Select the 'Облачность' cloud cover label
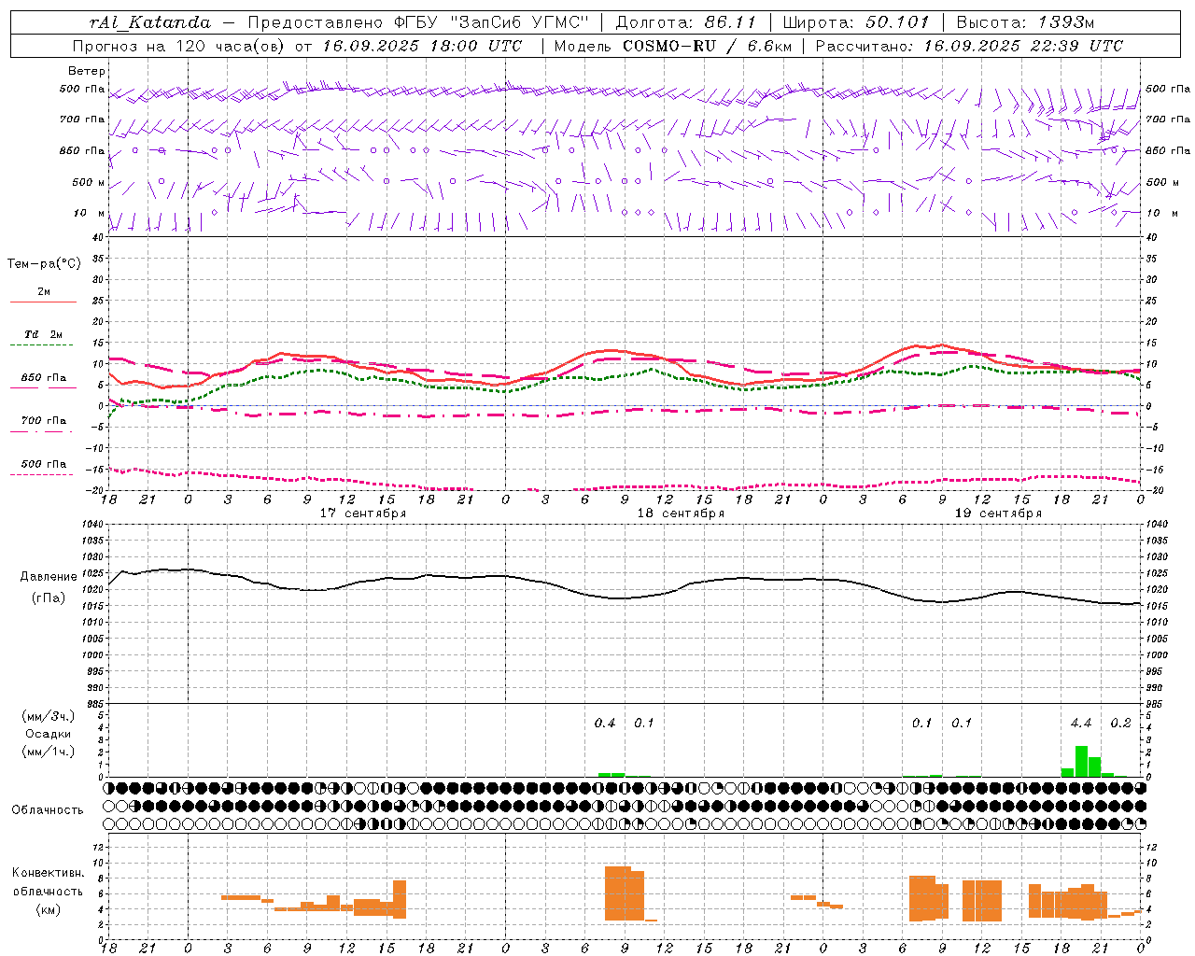Image resolution: width=1195 pixels, height=956 pixels. (48, 810)
